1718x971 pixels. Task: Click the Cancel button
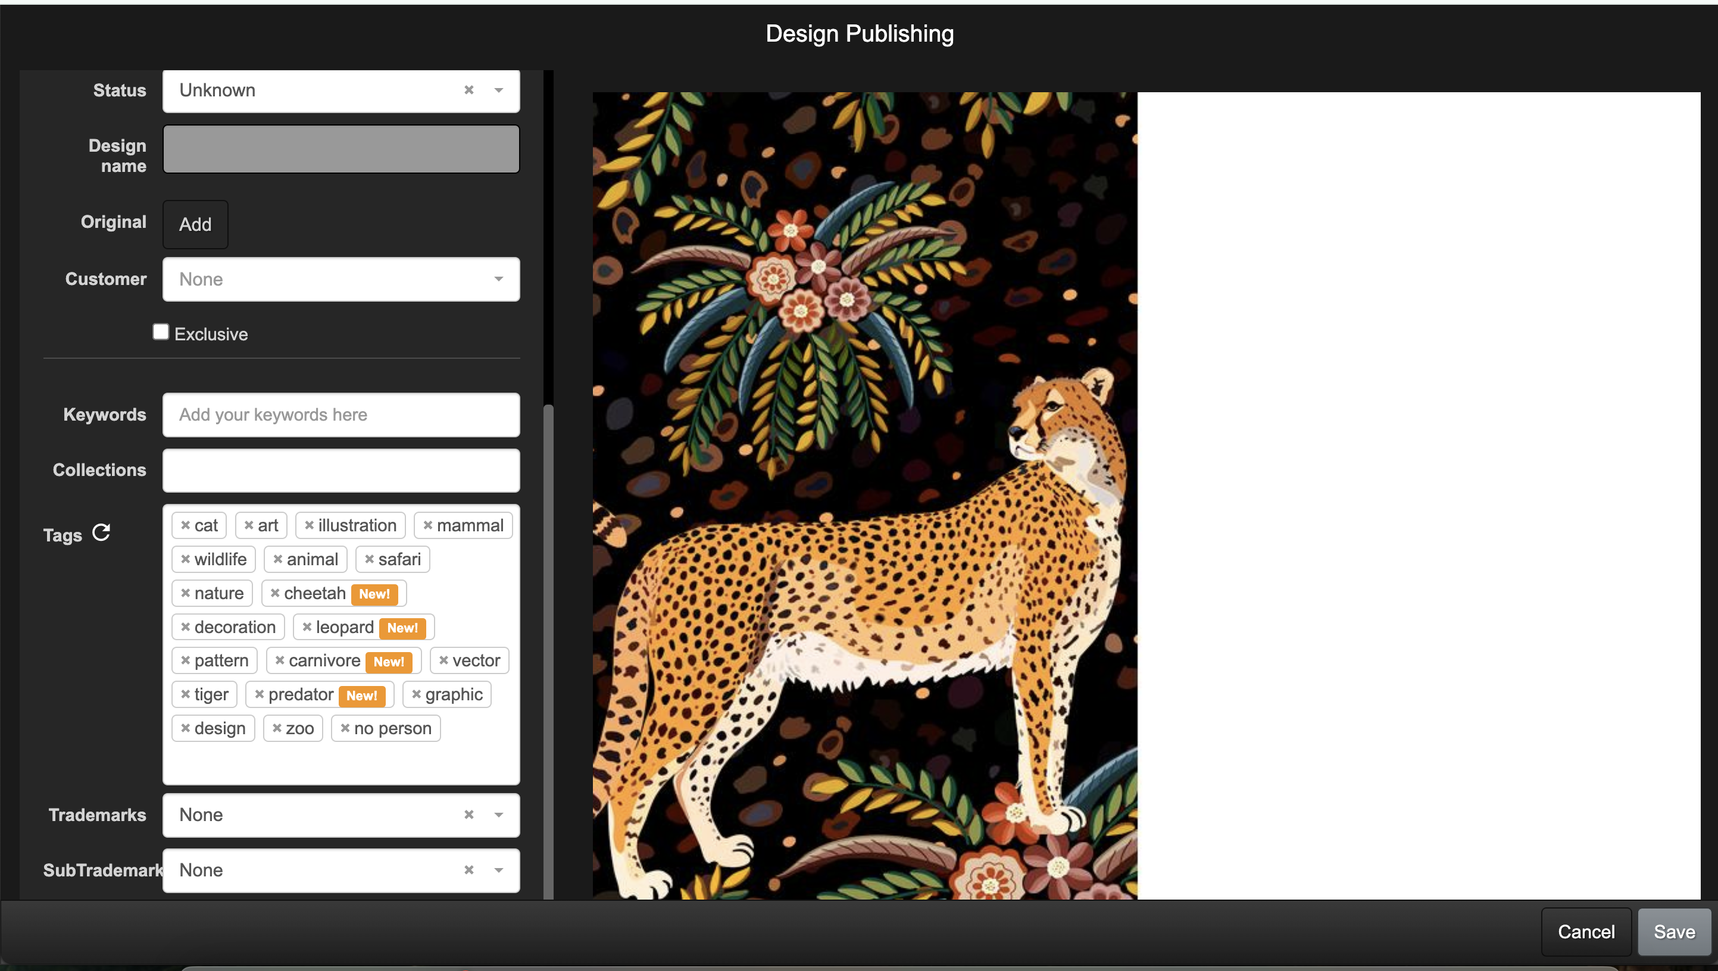click(x=1586, y=932)
